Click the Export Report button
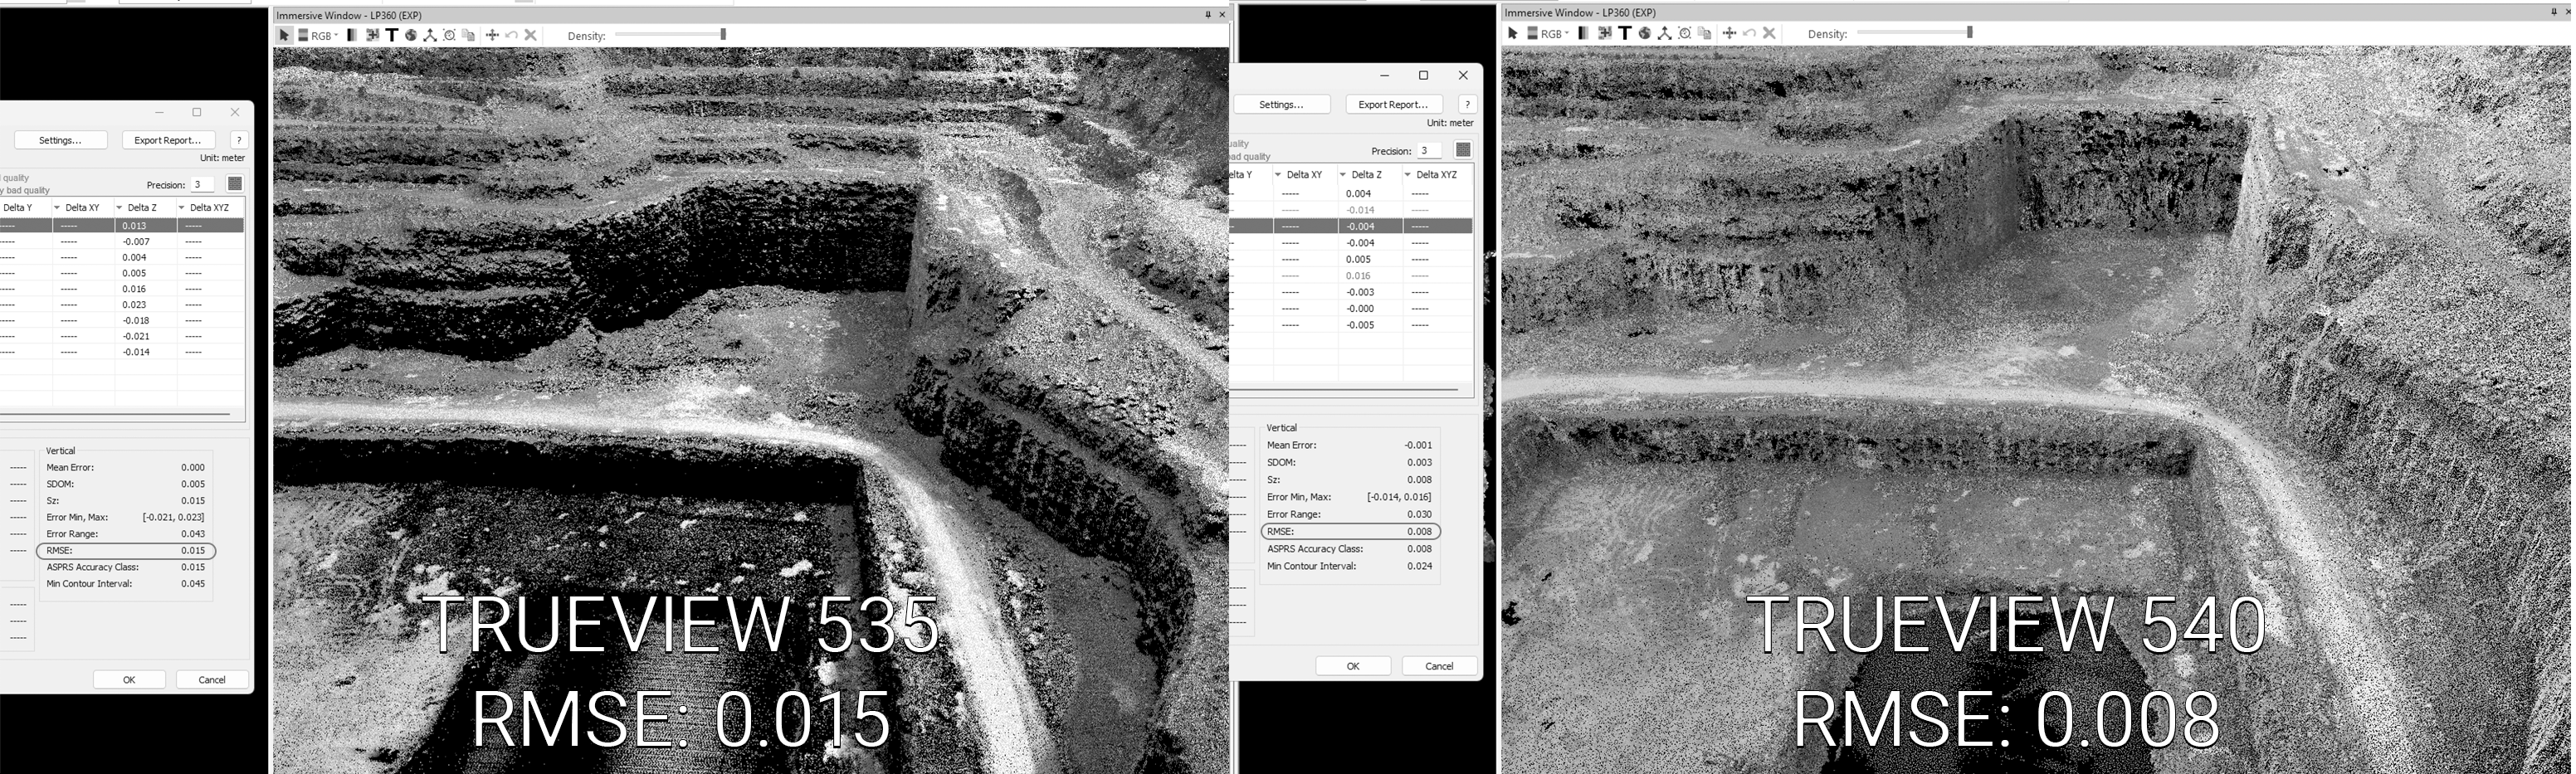2576x774 pixels. (x=167, y=140)
